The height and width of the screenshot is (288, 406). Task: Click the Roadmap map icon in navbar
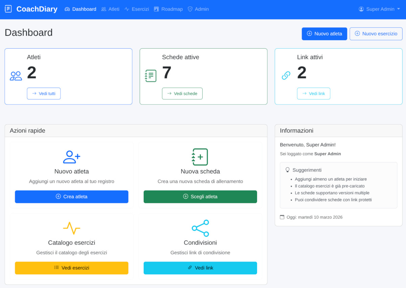[x=156, y=9]
